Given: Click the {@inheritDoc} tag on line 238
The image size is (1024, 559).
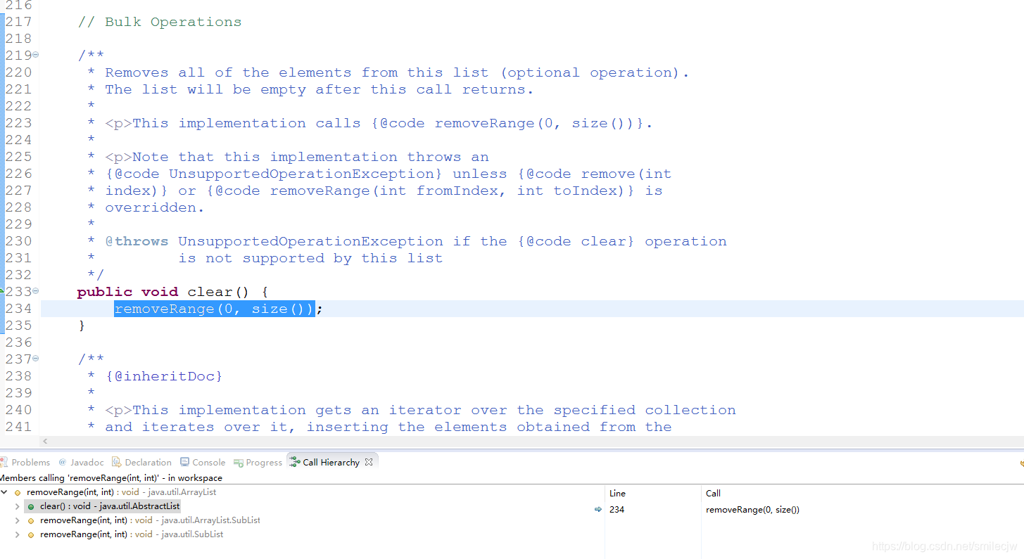Looking at the screenshot, I should [164, 376].
